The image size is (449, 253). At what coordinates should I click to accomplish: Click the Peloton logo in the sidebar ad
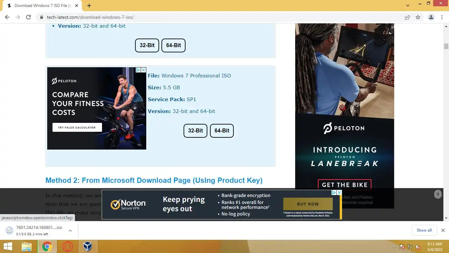tap(344, 128)
